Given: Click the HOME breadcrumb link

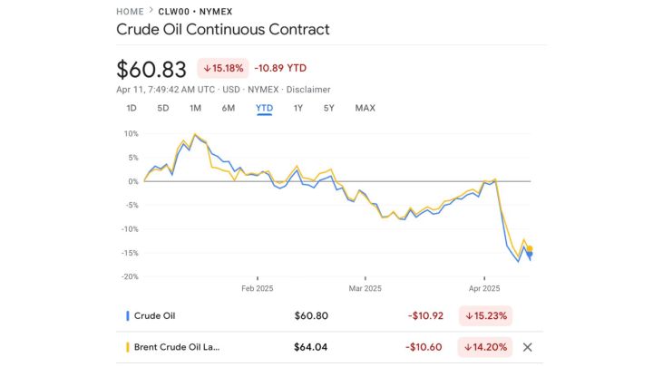Looking at the screenshot, I should coord(130,11).
